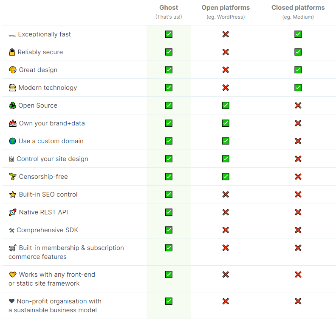This screenshot has height=325, width=336.
Task: Click the seedling icon beside Censorship-free
Action: [13, 177]
